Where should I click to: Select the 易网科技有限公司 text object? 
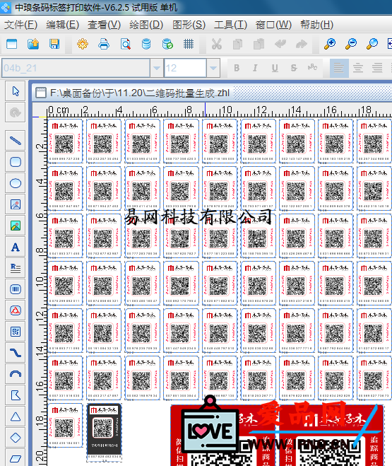click(x=198, y=216)
